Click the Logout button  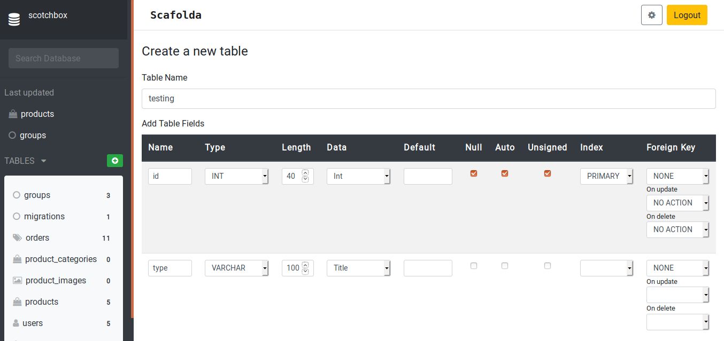pyautogui.click(x=687, y=15)
